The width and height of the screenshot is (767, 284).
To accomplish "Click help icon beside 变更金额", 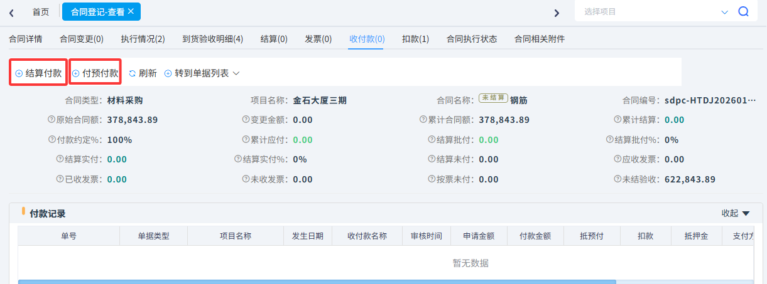I will (246, 120).
